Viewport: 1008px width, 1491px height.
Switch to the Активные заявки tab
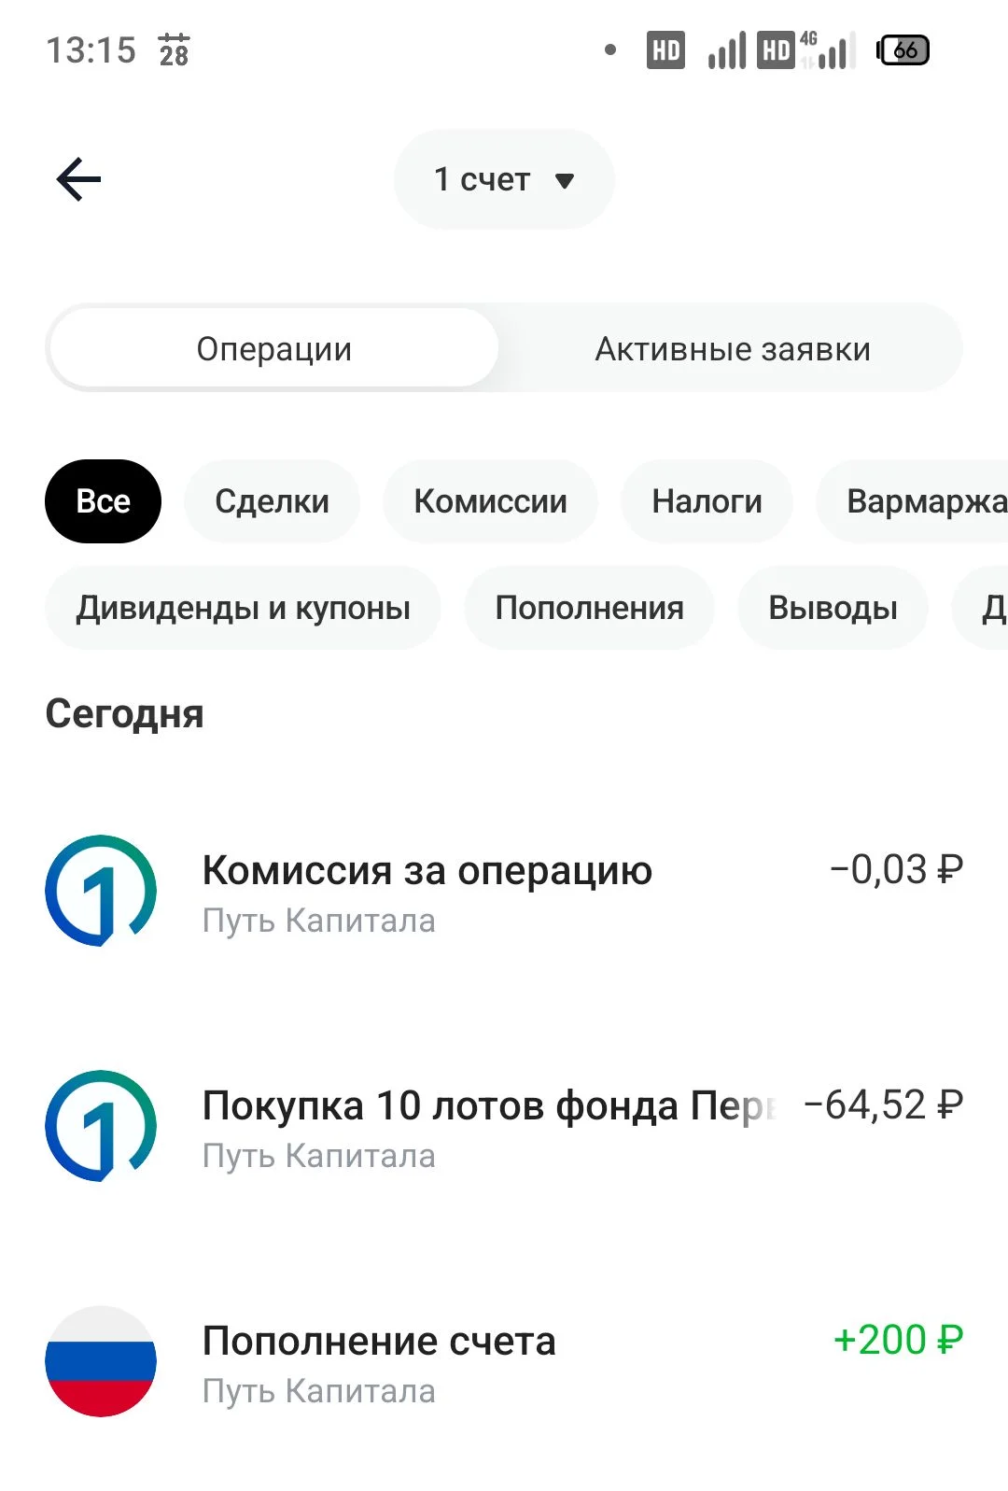733,348
